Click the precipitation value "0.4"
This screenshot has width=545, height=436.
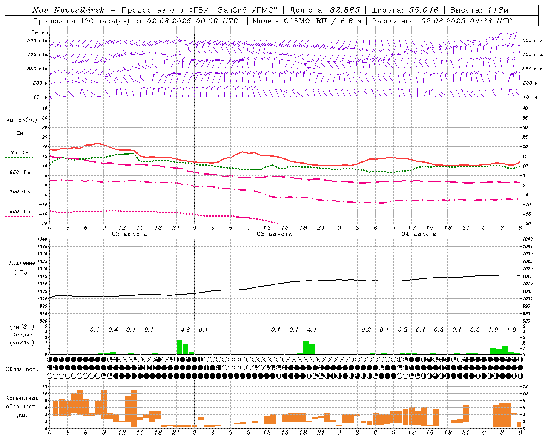(113, 330)
